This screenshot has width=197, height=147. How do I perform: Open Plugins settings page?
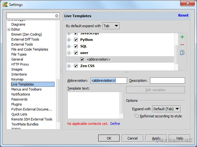[x=16, y=104]
